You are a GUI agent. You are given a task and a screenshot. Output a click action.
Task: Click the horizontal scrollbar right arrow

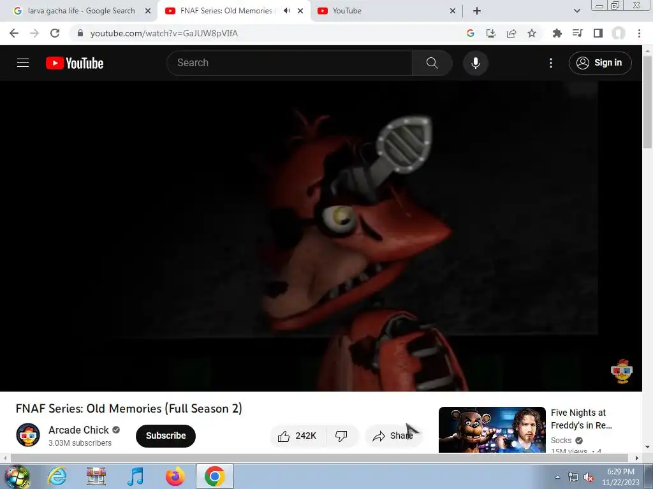click(637, 458)
